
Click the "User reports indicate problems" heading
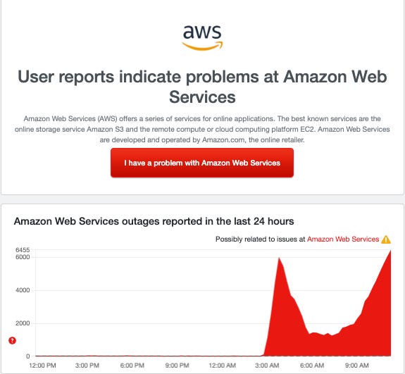tap(202, 87)
